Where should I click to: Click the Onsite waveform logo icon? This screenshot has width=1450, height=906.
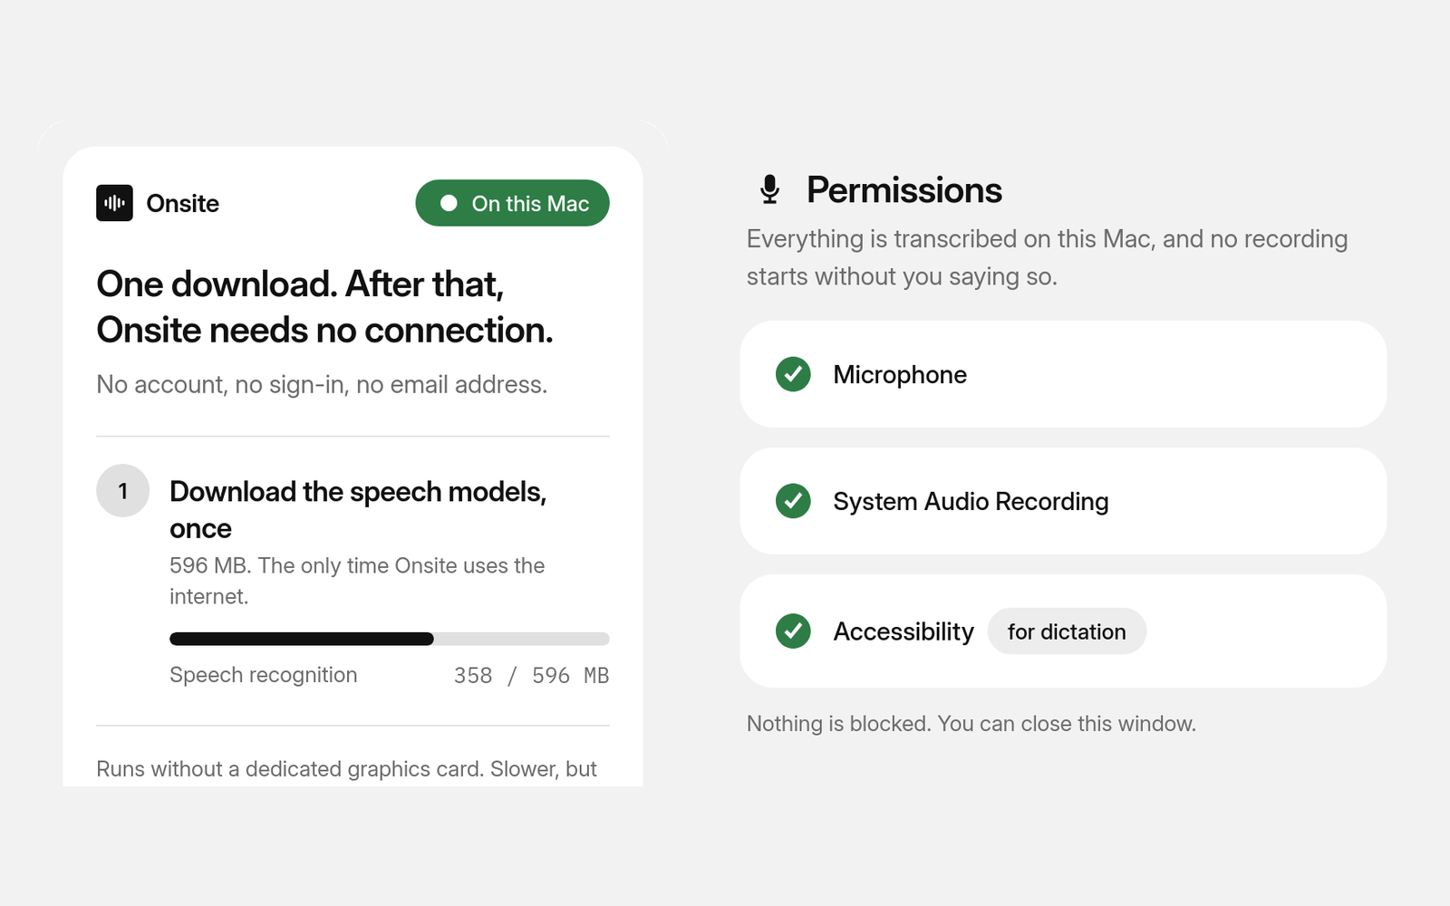[x=114, y=203]
